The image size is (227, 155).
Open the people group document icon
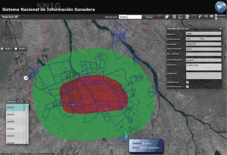[187, 17]
